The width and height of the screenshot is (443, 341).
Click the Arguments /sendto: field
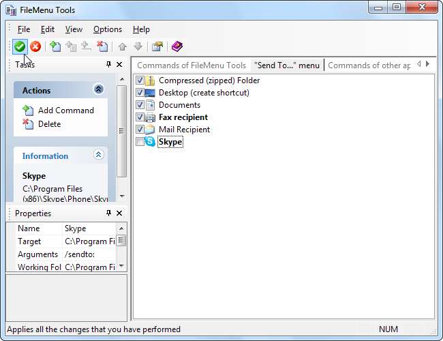89,254
